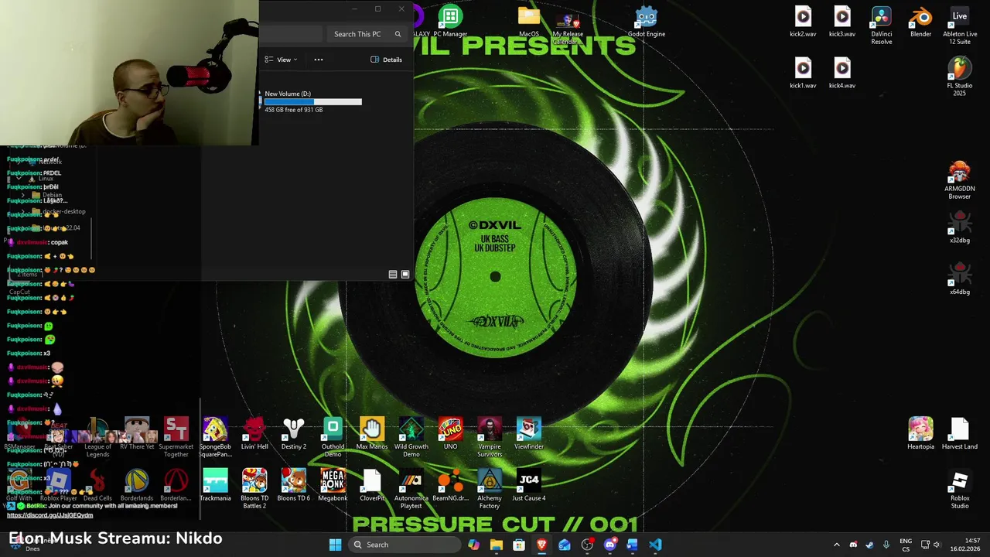Launch Roblox Studio

pos(960,490)
